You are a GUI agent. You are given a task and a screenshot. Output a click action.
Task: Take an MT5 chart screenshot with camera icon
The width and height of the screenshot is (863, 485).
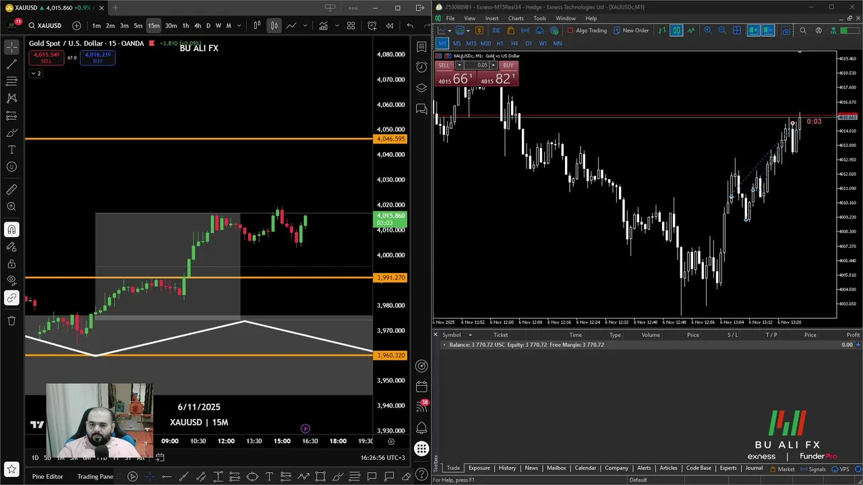(785, 30)
